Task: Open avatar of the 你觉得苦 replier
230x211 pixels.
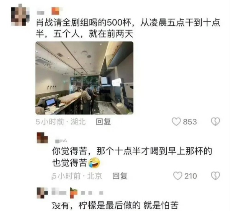Action: point(42,138)
